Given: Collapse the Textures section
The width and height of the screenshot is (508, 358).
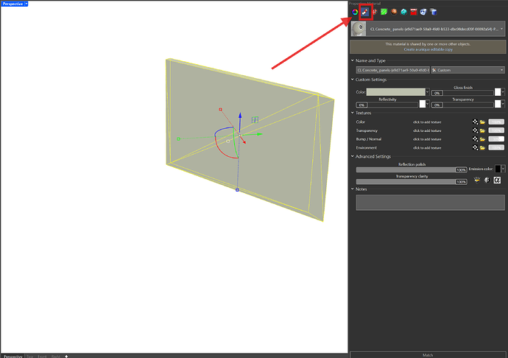Looking at the screenshot, I should coord(353,113).
